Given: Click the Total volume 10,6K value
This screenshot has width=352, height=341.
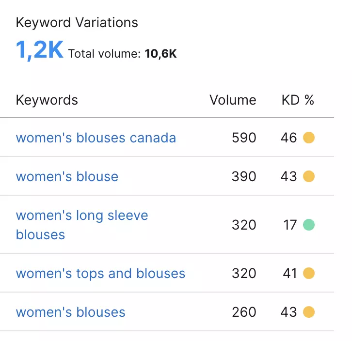Looking at the screenshot, I should coord(160,54).
